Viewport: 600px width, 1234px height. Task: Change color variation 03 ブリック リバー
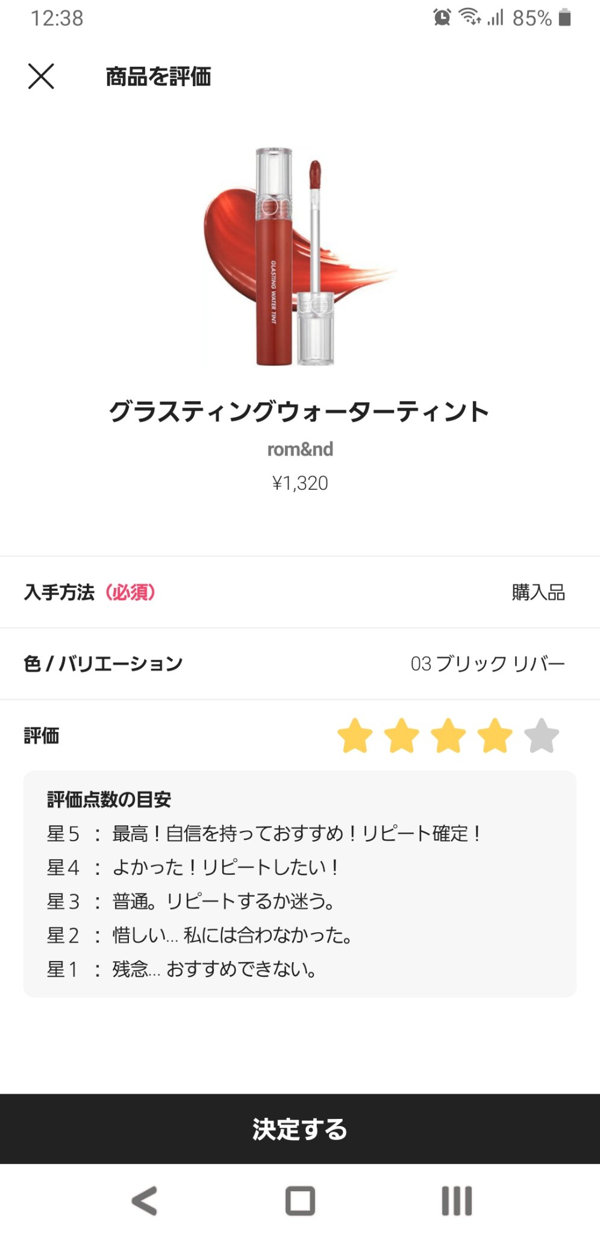pyautogui.click(x=487, y=664)
